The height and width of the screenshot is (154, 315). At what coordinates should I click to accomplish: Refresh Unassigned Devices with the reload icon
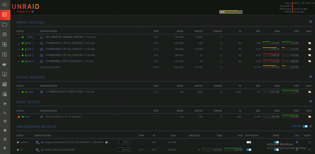(311, 126)
